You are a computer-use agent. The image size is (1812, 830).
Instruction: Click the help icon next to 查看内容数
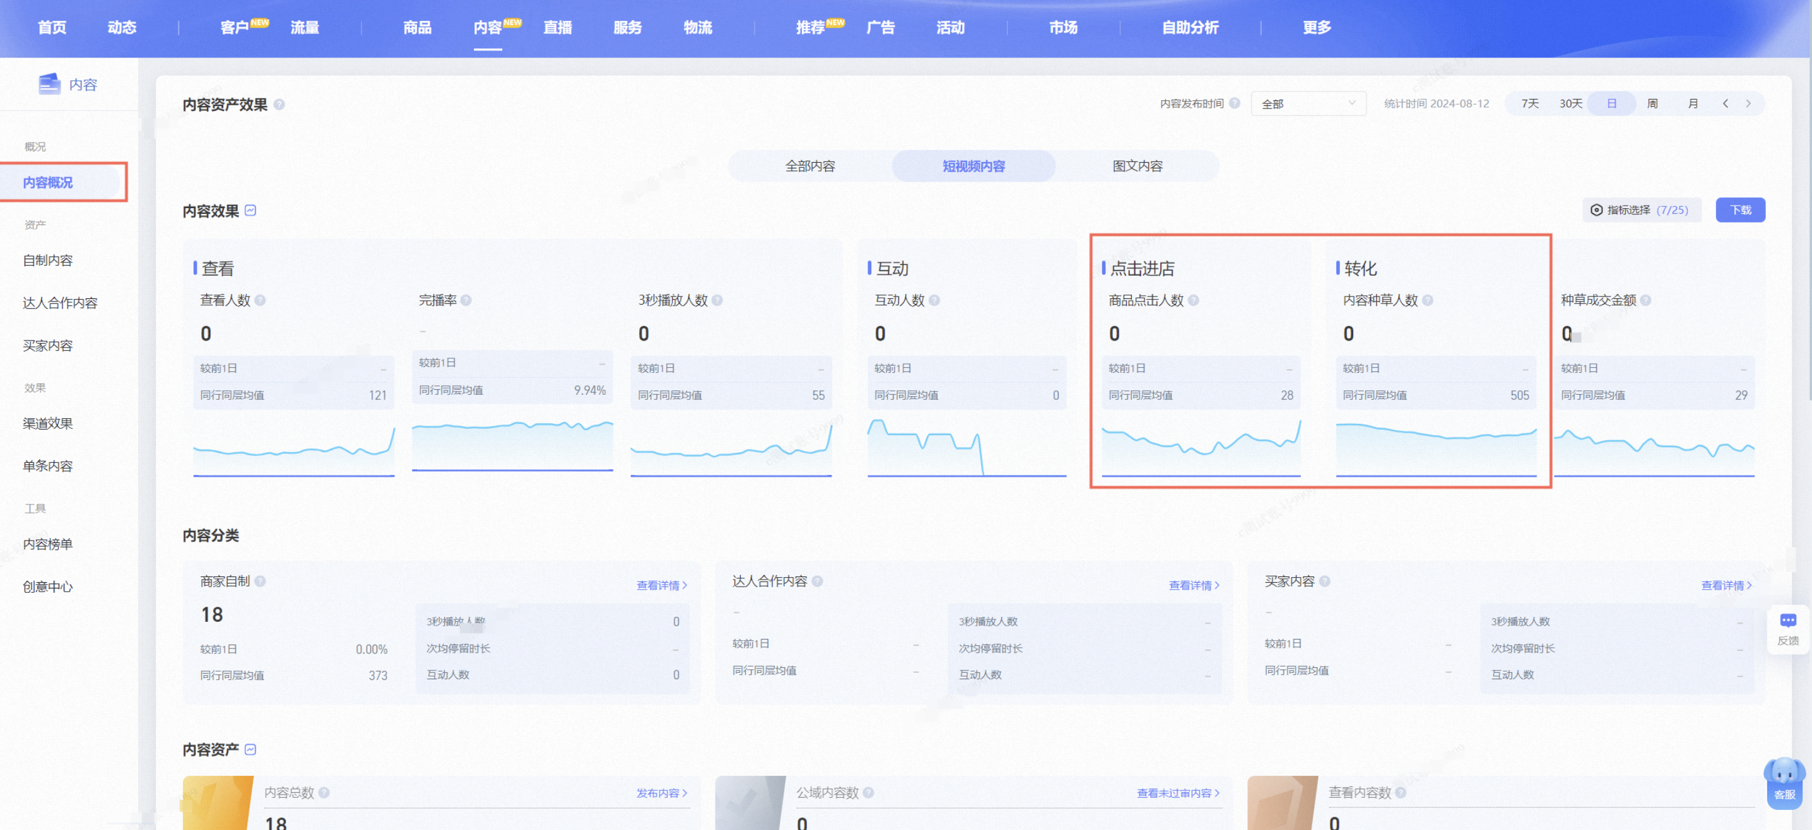pyautogui.click(x=1401, y=793)
